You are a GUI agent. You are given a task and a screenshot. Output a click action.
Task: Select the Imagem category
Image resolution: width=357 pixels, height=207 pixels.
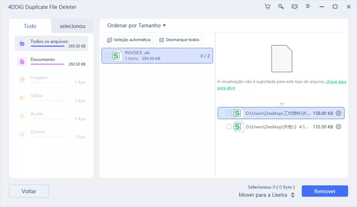tap(51, 80)
